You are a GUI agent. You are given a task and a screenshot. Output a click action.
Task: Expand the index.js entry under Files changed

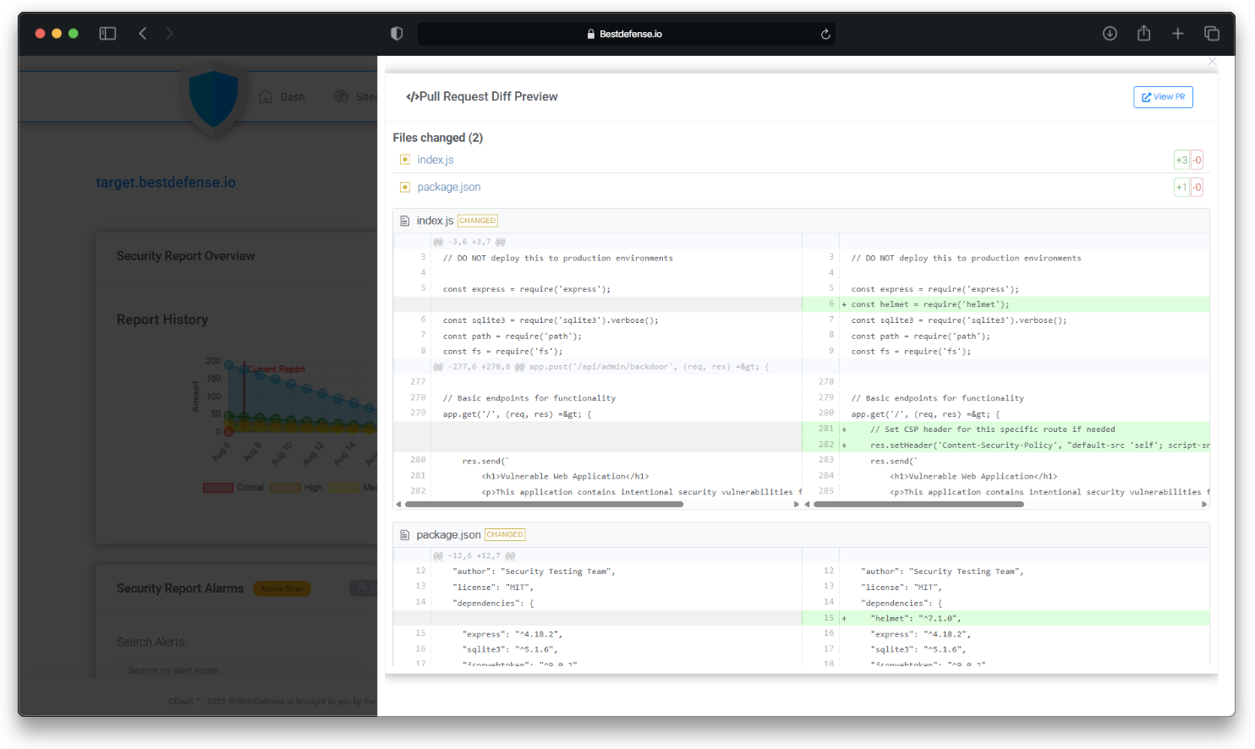436,159
